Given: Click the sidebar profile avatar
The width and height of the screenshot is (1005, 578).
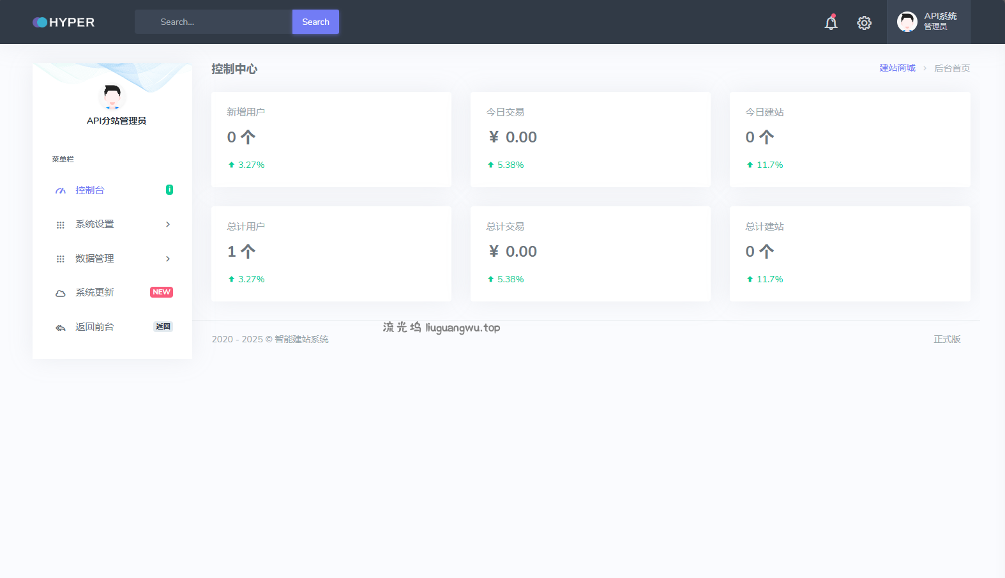Looking at the screenshot, I should pos(112,97).
